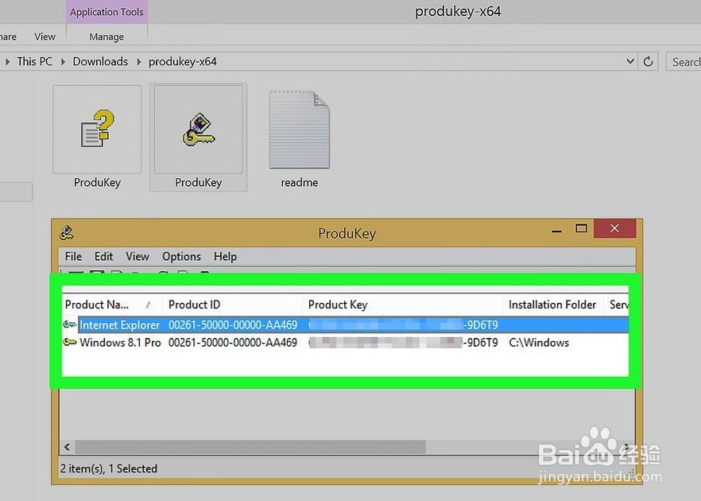This screenshot has width=701, height=501.
Task: Open the View menu in ProduKey
Action: click(x=137, y=256)
